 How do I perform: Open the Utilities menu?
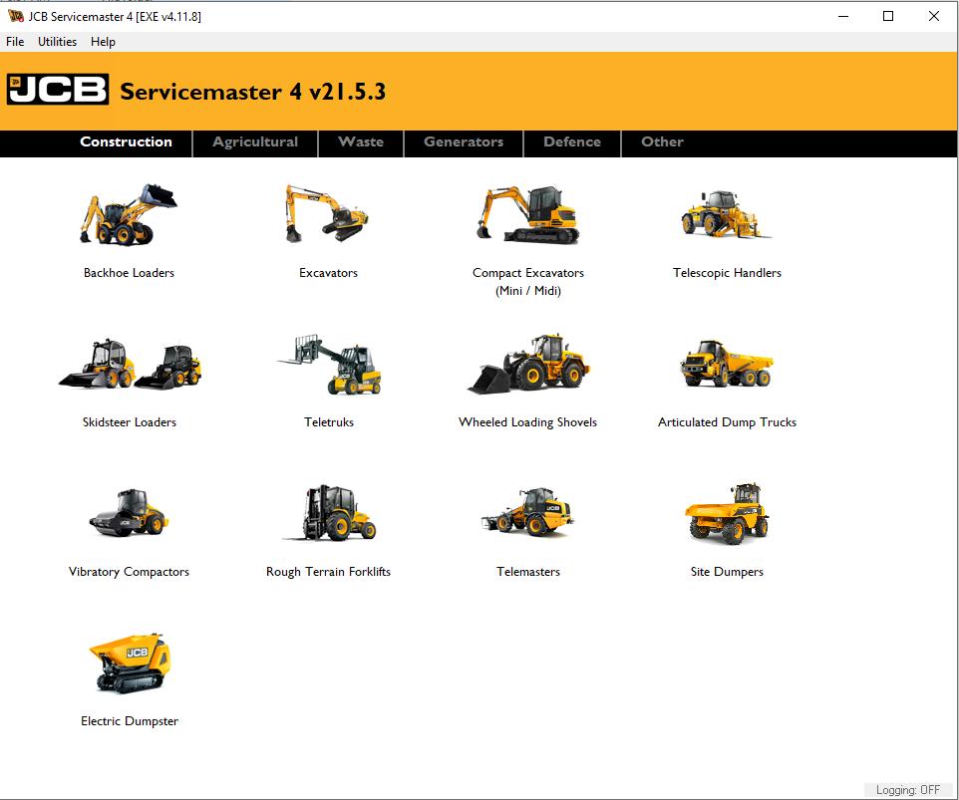(57, 42)
